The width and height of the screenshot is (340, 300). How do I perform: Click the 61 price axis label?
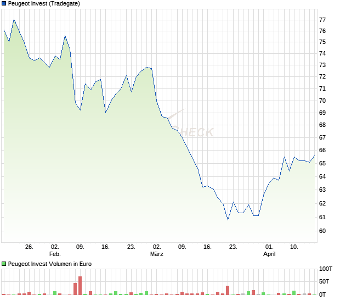322,217
